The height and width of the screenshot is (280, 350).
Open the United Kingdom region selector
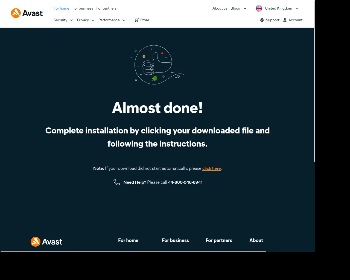tap(277, 8)
